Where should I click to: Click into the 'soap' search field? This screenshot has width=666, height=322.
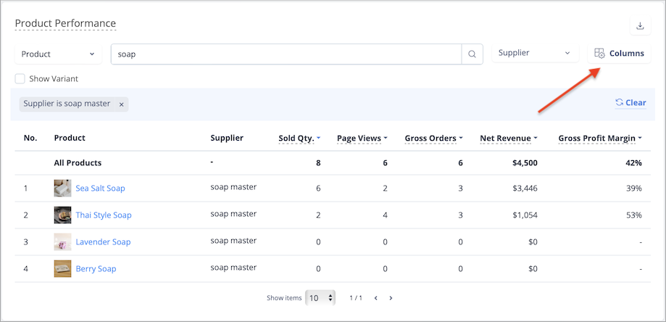[286, 54]
